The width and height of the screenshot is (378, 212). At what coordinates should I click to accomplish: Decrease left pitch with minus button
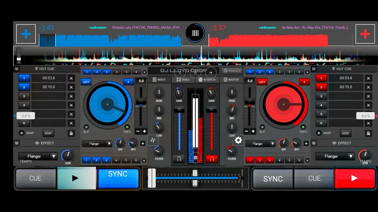(x=138, y=131)
